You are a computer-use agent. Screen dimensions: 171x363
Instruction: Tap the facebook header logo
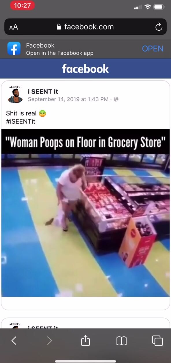[x=85, y=69]
